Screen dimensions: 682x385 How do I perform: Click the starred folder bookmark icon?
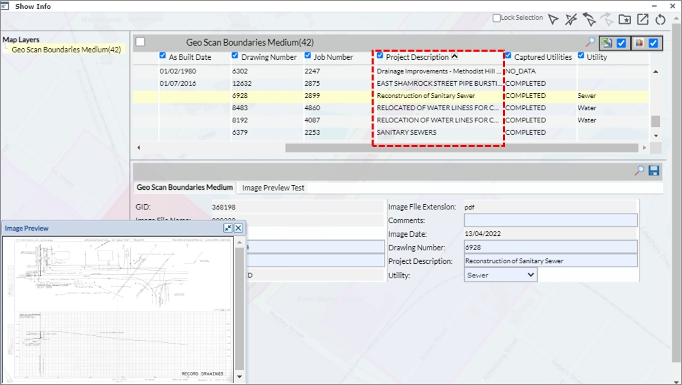[x=625, y=20]
